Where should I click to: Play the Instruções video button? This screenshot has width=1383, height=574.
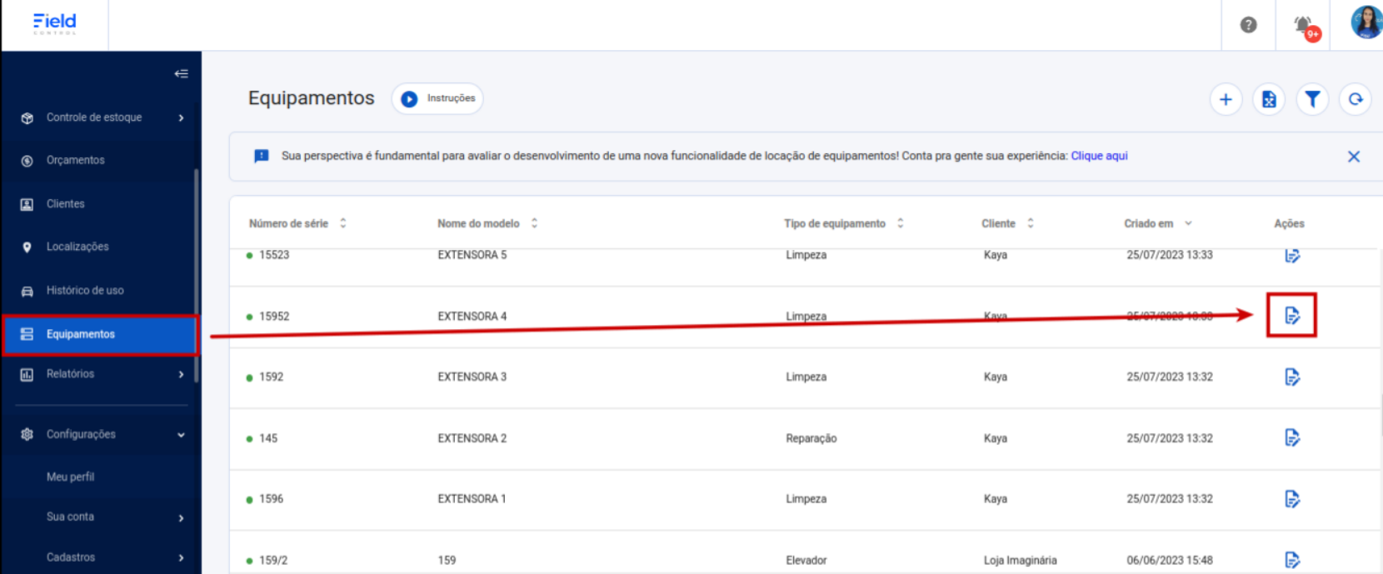point(437,98)
